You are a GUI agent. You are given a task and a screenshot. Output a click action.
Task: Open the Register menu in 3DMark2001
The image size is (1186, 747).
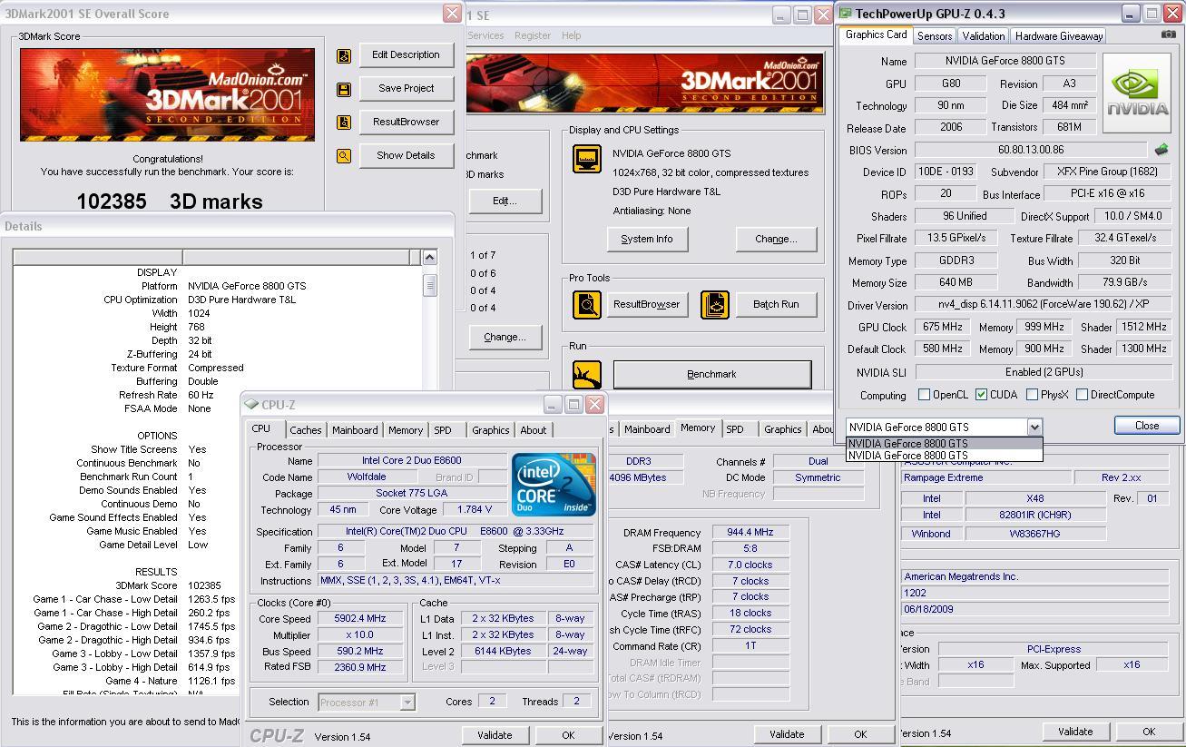(532, 35)
